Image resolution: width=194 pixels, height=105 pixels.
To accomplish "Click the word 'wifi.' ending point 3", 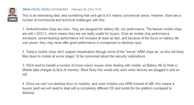I will click(x=25, y=75).
